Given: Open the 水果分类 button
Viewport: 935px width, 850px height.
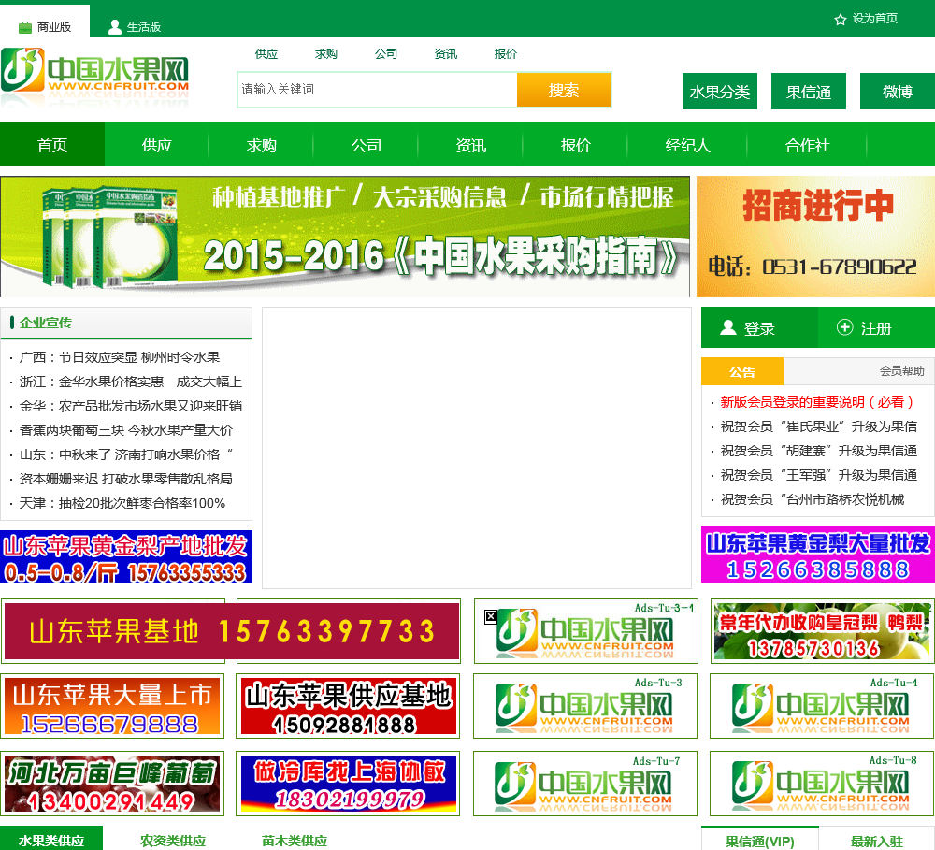Looking at the screenshot, I should click(720, 92).
